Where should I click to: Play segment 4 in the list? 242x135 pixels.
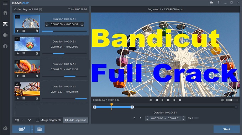pos(18,98)
